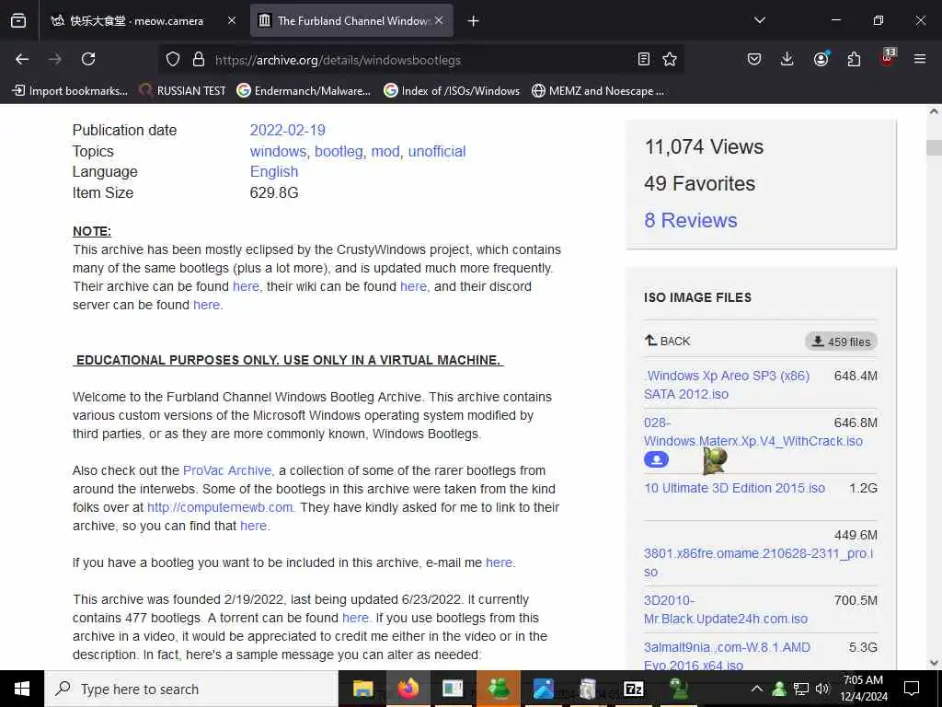Click the taskbar search box
Screen dimensions: 942x707
tap(191, 689)
